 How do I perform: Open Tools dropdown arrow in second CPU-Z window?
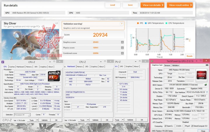point(88,120)
